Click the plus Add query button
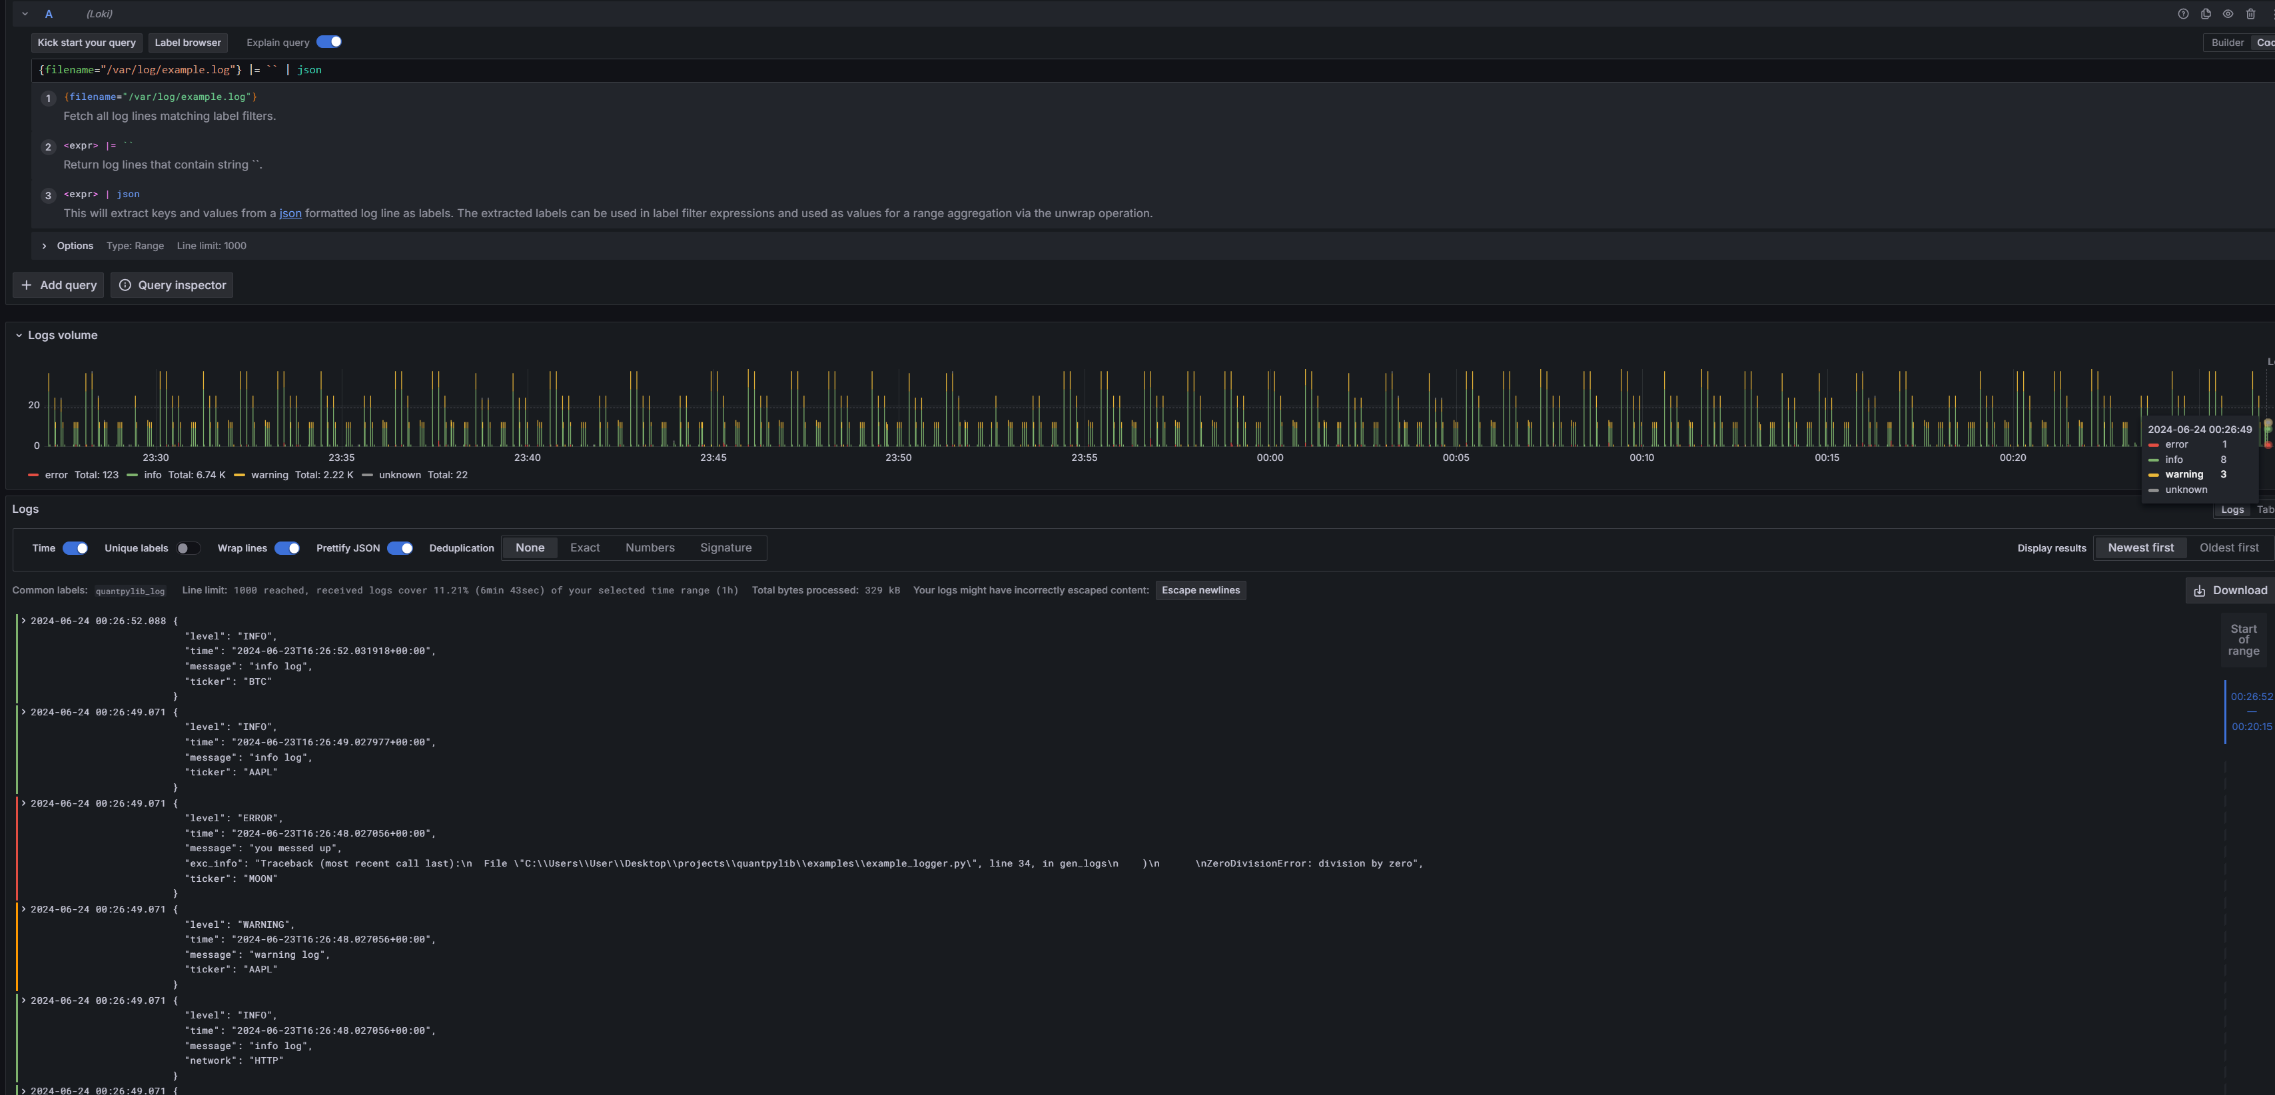Screen dimensions: 2275x1095 point(58,285)
